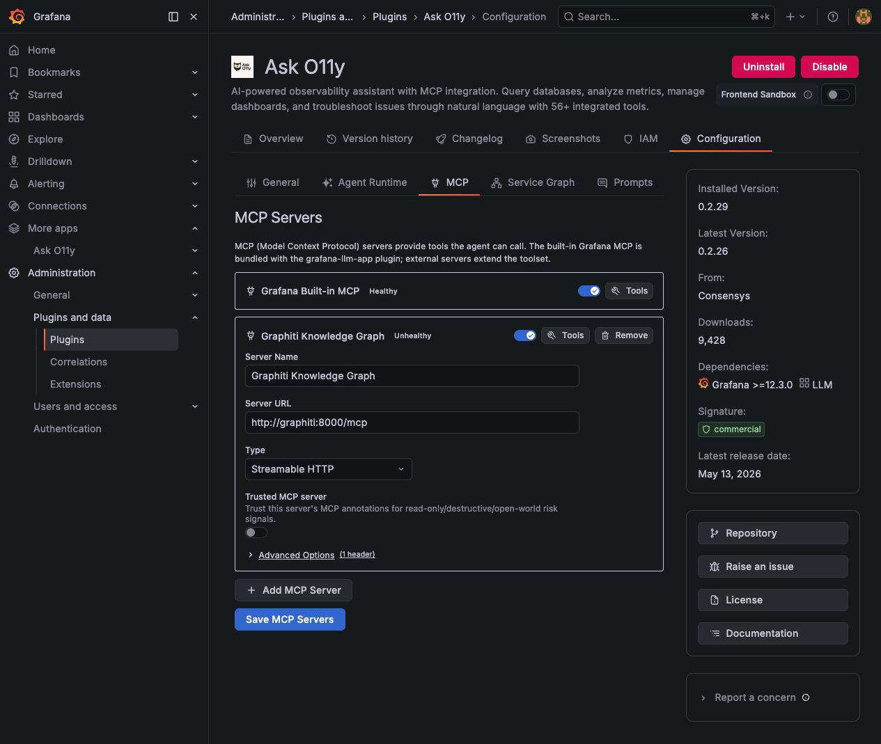Dock the menu using sidebar panel icon
The width and height of the screenshot is (881, 744).
pos(173,17)
